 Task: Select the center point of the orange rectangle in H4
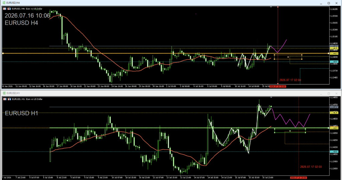pyautogui.click(x=288, y=57)
